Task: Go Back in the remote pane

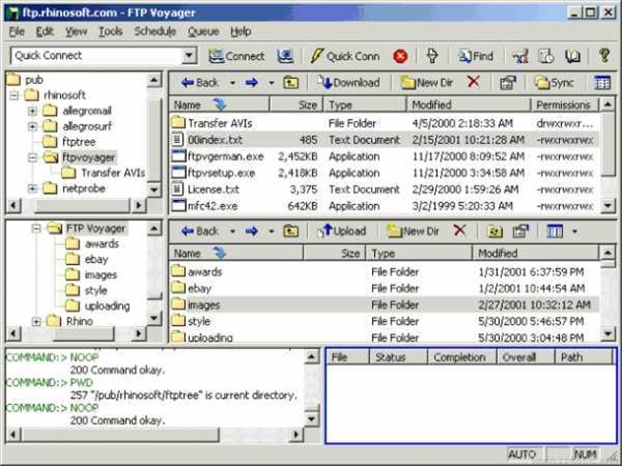Action: pyautogui.click(x=199, y=83)
